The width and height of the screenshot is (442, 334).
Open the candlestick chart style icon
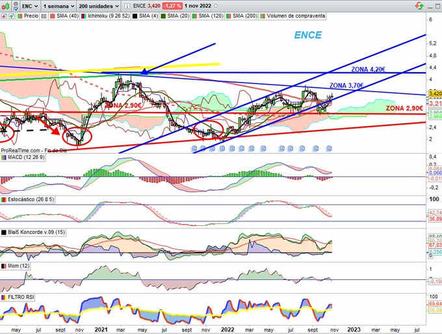click(x=6, y=6)
